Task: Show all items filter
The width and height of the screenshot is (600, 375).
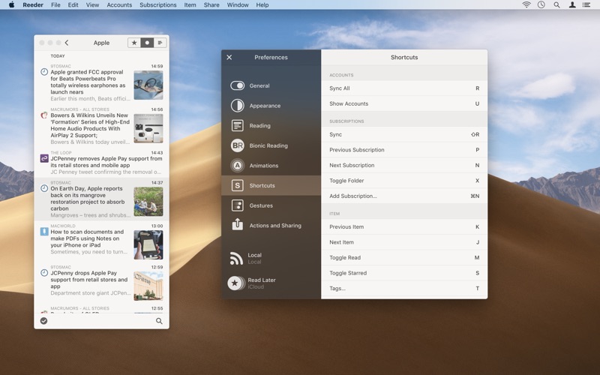Action: (x=160, y=43)
